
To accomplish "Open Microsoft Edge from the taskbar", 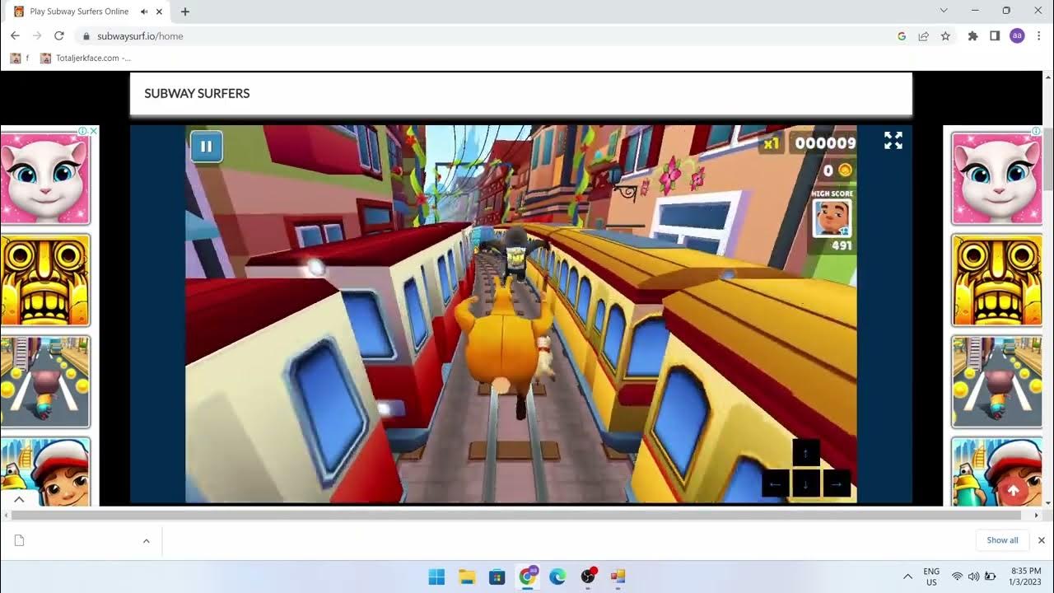I will (557, 577).
